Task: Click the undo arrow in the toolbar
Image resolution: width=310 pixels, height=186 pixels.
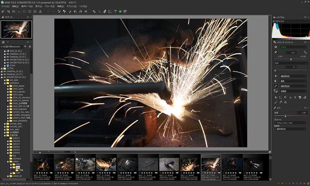Action: [x=49, y=11]
